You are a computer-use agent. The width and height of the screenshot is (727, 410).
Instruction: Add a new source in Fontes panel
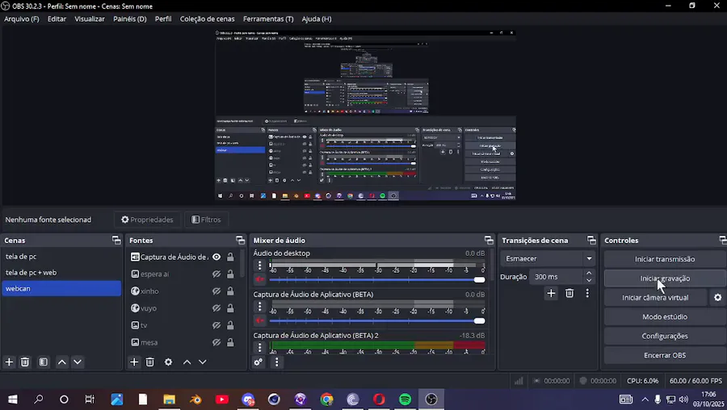pyautogui.click(x=134, y=362)
